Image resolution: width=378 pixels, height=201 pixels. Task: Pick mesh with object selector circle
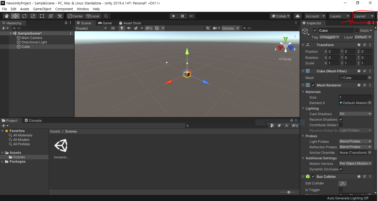pyautogui.click(x=370, y=78)
